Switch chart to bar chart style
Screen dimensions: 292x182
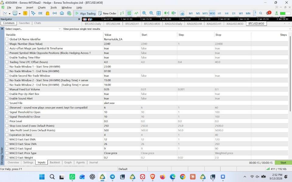(122, 13)
